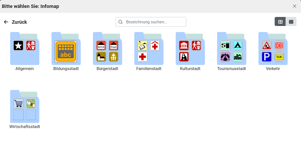
Task: Select the Wirtschaftsstadt folder label
Action: [x=24, y=127]
